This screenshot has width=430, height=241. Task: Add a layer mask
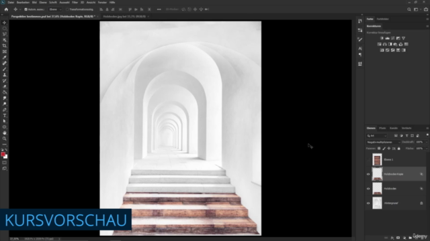click(398, 238)
